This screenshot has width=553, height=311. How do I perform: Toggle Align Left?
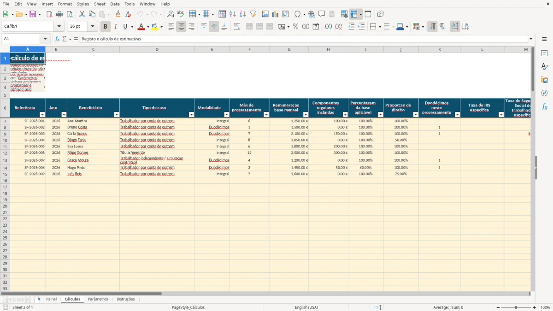click(171, 27)
